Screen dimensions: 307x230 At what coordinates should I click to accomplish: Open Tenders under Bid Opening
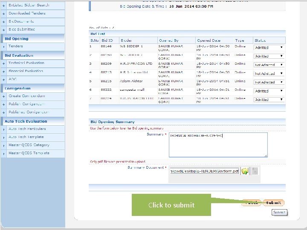coord(16,46)
